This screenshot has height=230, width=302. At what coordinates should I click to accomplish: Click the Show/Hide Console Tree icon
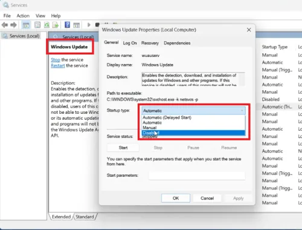(26, 25)
